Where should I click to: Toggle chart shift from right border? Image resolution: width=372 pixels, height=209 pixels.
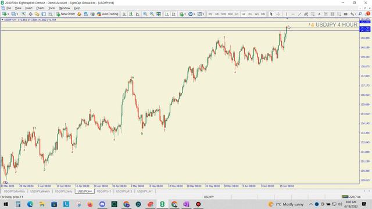coord(173,14)
